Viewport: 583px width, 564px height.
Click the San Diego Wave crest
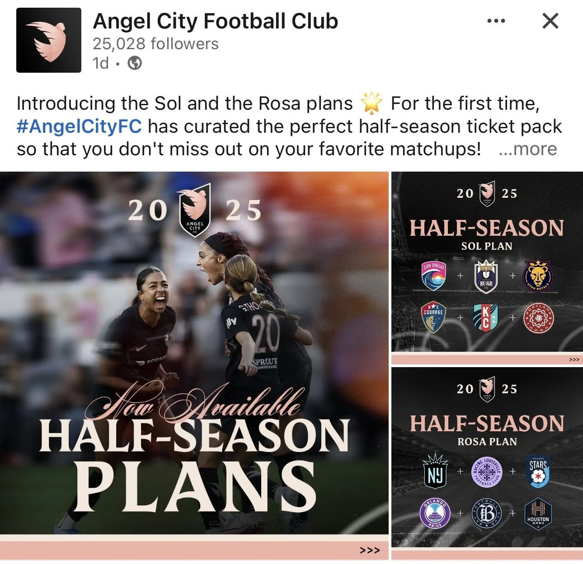pos(434,275)
